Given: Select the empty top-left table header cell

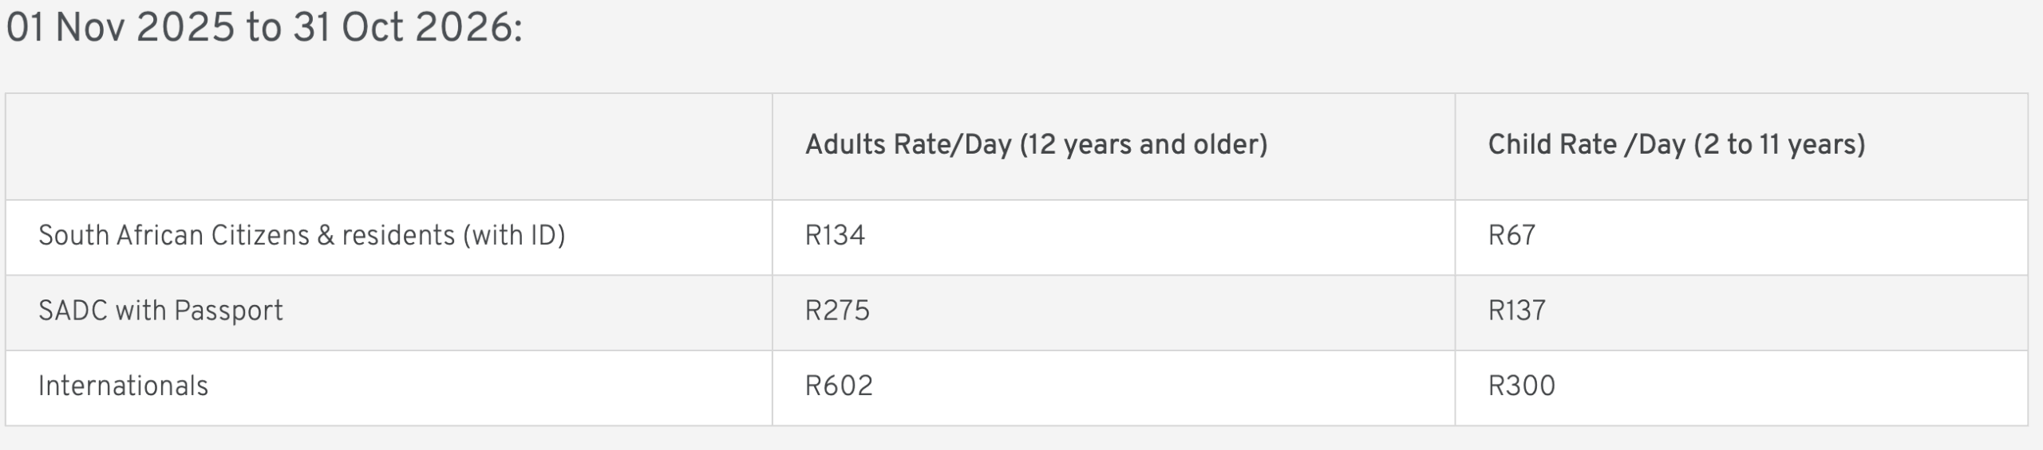Looking at the screenshot, I should click(x=389, y=146).
